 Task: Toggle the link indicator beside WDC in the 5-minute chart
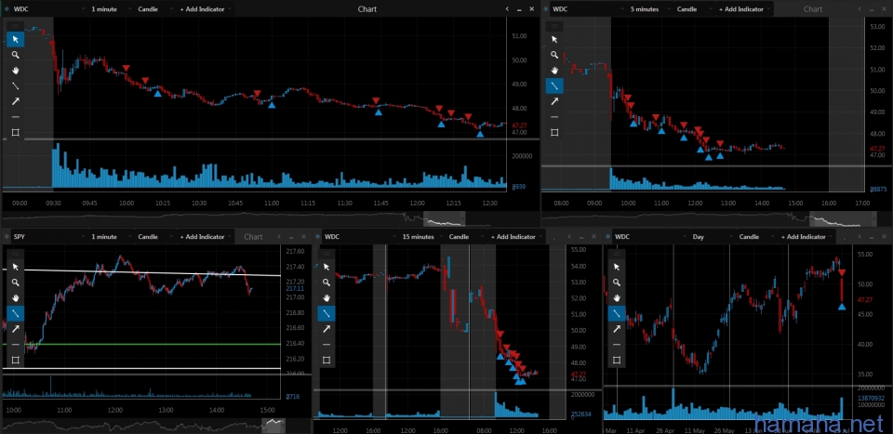coord(546,9)
